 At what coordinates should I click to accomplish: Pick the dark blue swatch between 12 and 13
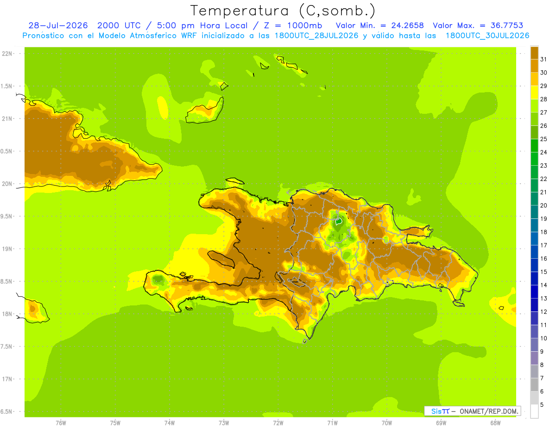point(534,305)
